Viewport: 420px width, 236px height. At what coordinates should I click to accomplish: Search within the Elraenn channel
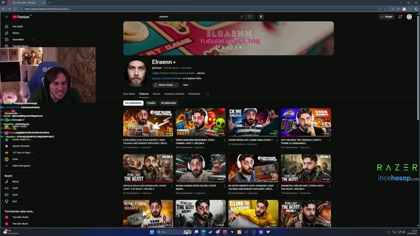tap(207, 94)
